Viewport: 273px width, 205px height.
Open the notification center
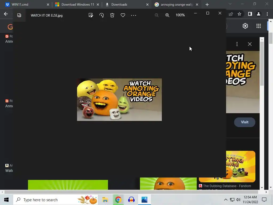click(264, 200)
